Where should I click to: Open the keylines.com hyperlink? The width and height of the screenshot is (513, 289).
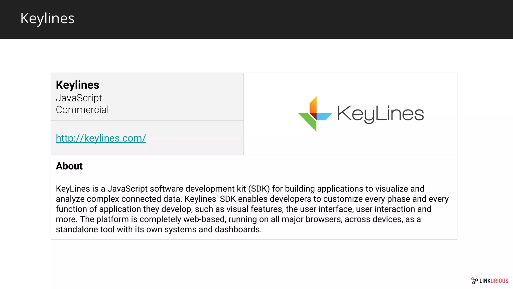(x=101, y=138)
